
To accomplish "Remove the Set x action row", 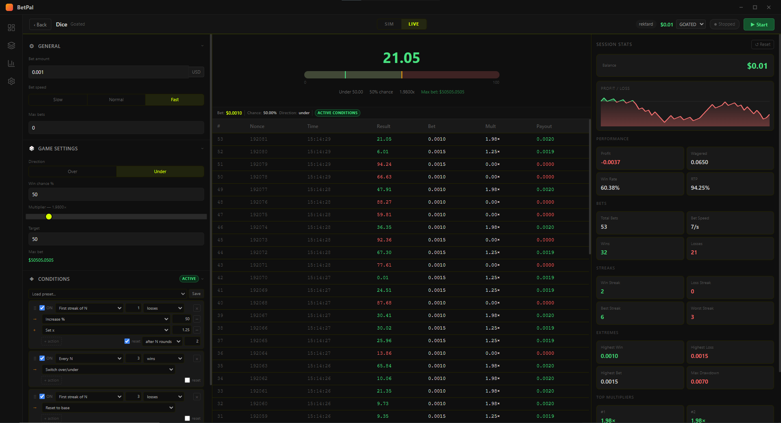I will pos(197,330).
